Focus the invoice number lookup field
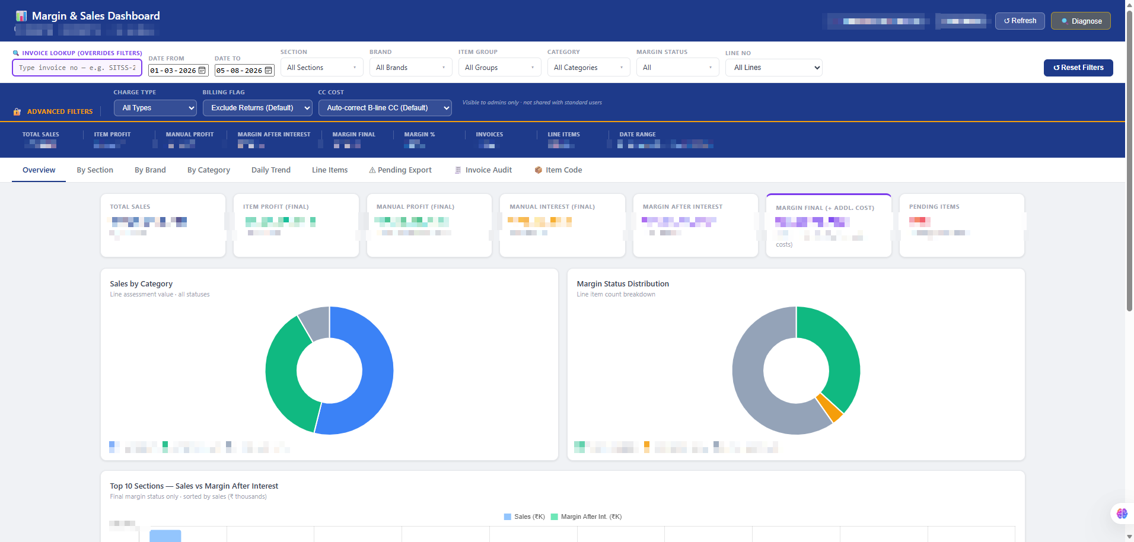 pyautogui.click(x=77, y=68)
